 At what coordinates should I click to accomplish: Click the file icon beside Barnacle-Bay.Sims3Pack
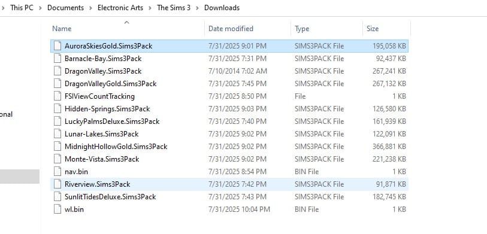(58, 58)
